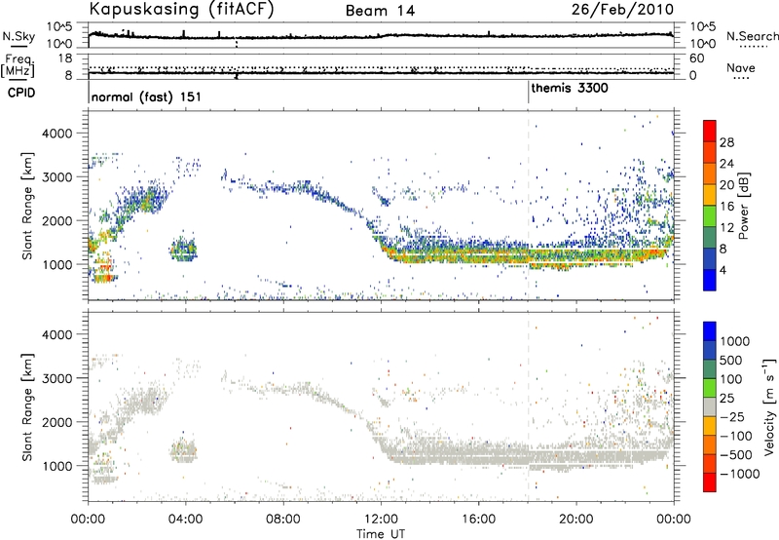Click the 'themis 3300' CPID text
Image resolution: width=779 pixels, height=540 pixels.
pyautogui.click(x=570, y=89)
